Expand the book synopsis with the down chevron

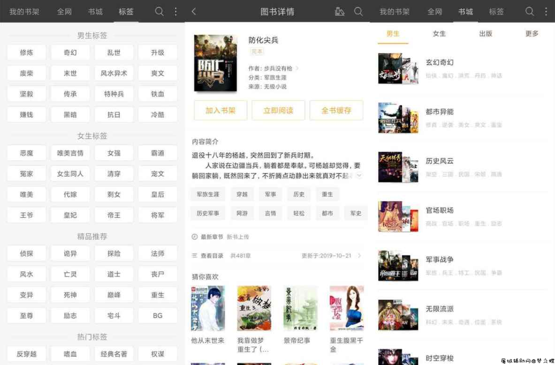(359, 175)
